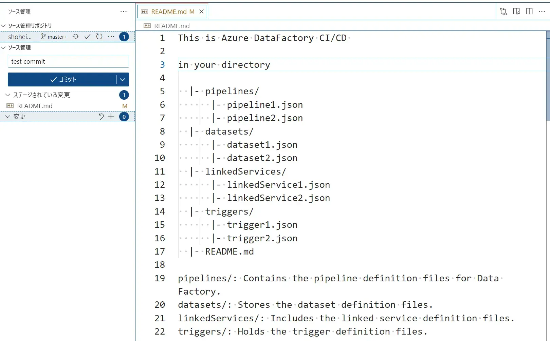The image size is (550, 341).
Task: Collapse the 変更 group
Action: pyautogui.click(x=7, y=117)
